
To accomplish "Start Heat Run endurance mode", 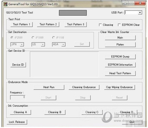I will tap(49, 87).
